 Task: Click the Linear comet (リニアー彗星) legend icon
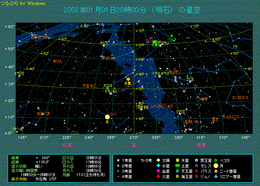pos(216,176)
